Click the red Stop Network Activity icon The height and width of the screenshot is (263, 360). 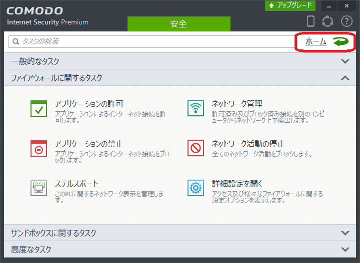tap(195, 148)
